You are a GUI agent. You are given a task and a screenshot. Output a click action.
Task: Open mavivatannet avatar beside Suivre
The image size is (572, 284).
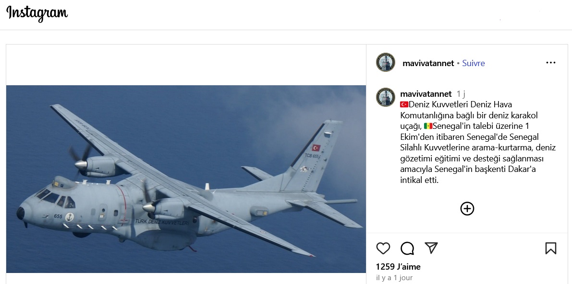386,62
